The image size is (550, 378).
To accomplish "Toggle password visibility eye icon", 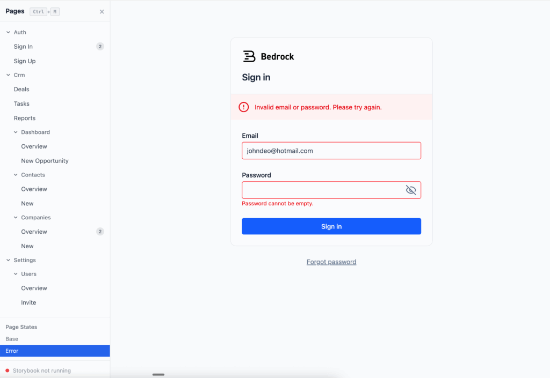I will coord(411,190).
